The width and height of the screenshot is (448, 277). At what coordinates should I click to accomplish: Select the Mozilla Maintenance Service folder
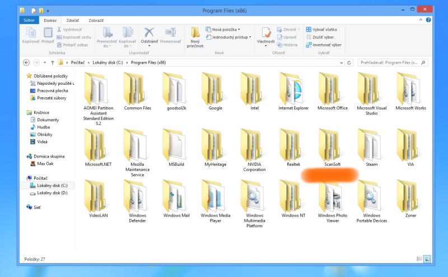[137, 153]
